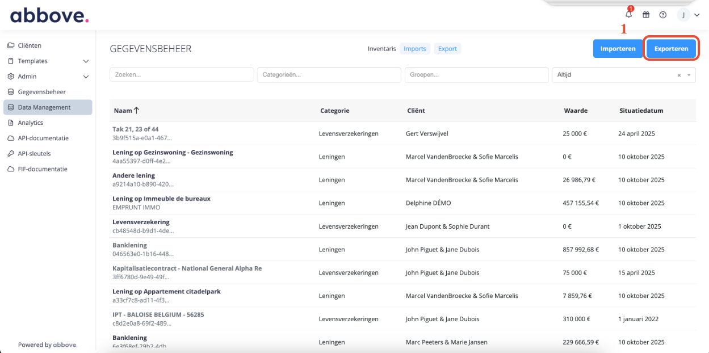
Task: Open FIF-documentatie cloud item
Action: click(x=43, y=169)
